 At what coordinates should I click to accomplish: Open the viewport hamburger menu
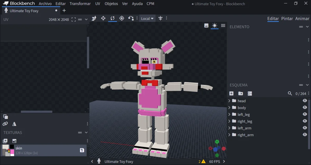(223, 25)
